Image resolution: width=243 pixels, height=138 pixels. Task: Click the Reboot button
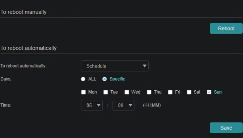click(x=226, y=29)
